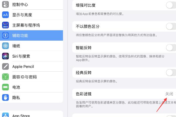This screenshot has height=117, width=176.
Task: Tap the Siri与搜索 icon
Action: [x=5, y=56]
